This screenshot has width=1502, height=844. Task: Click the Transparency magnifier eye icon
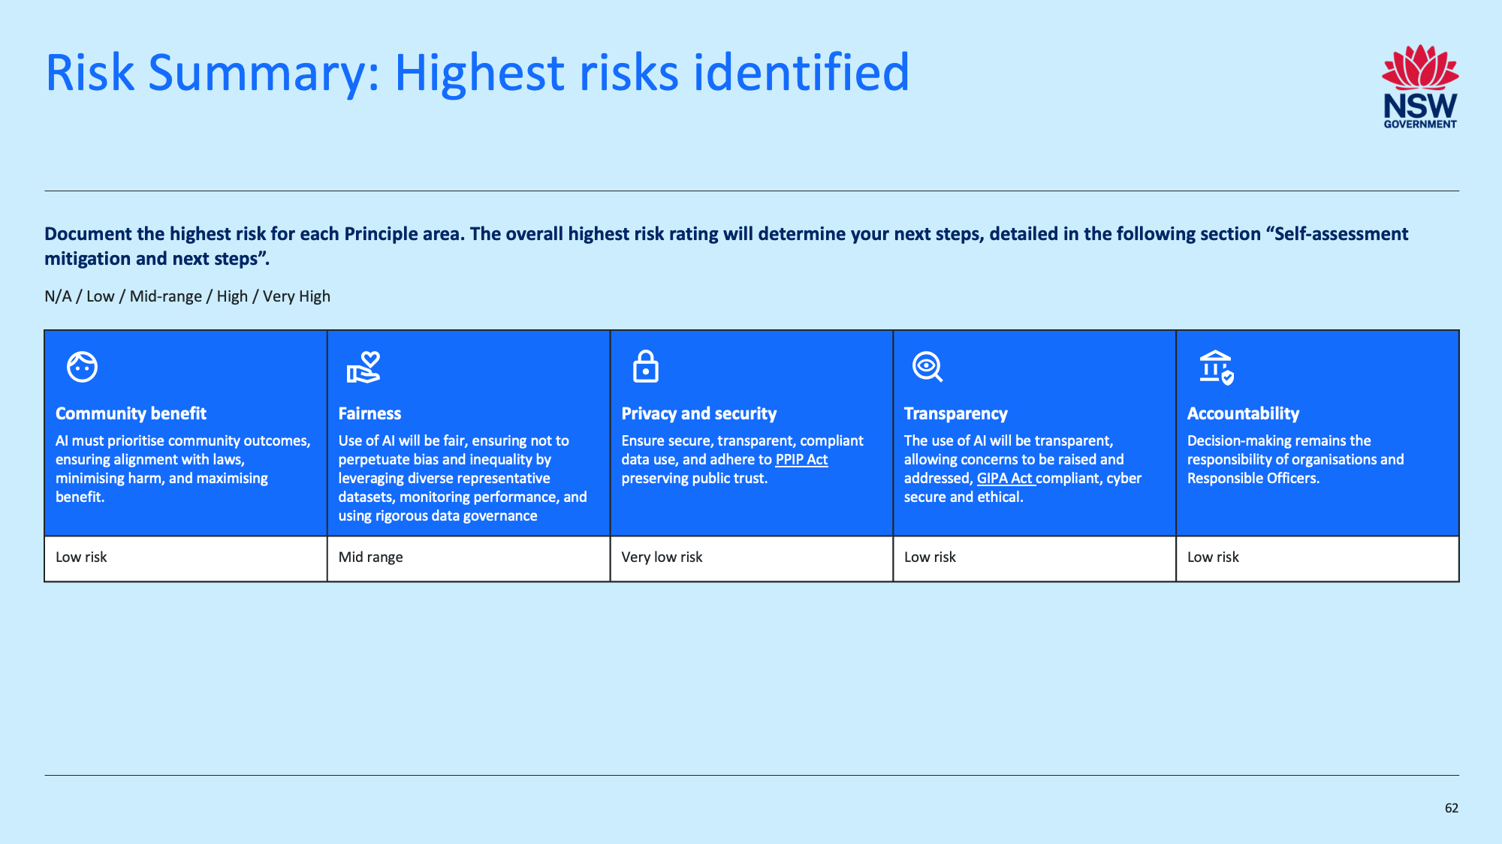point(927,367)
